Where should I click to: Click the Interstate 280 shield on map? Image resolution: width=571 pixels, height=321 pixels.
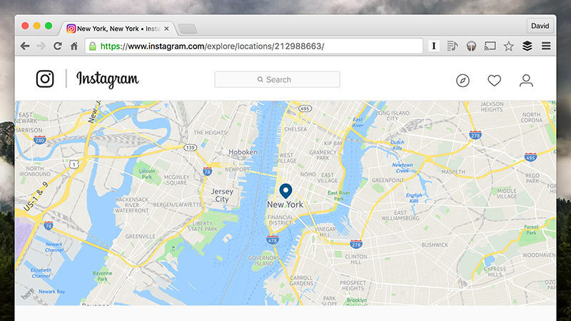point(39,140)
